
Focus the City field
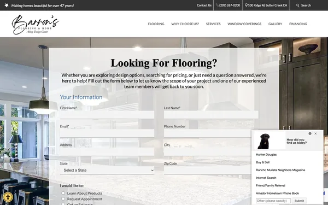(x=207, y=151)
